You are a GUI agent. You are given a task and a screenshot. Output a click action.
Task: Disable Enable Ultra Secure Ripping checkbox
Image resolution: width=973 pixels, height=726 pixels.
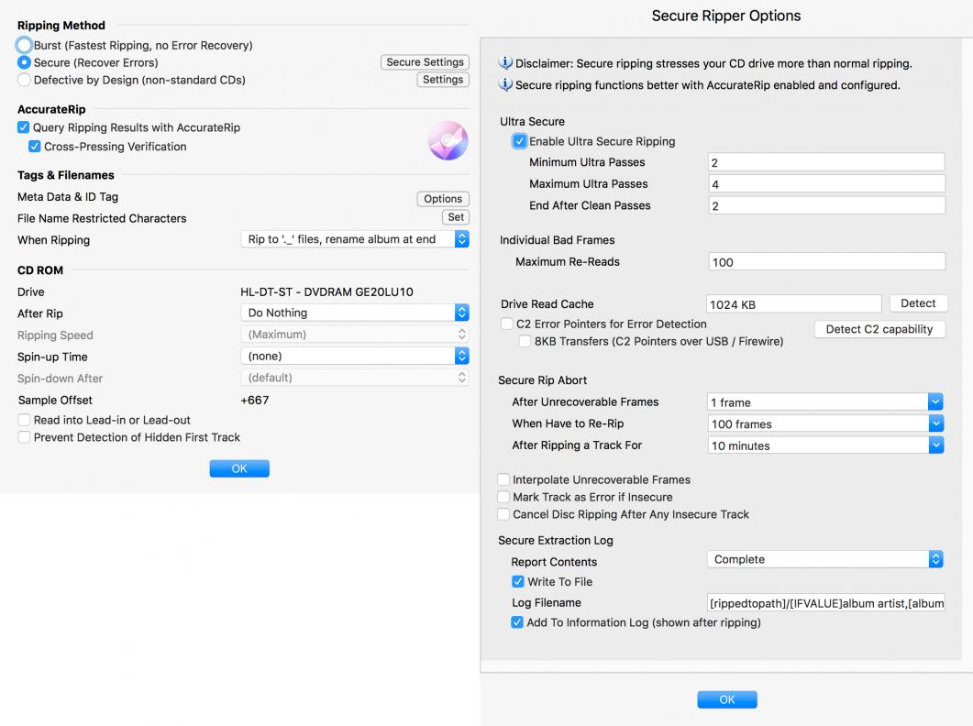click(x=520, y=141)
